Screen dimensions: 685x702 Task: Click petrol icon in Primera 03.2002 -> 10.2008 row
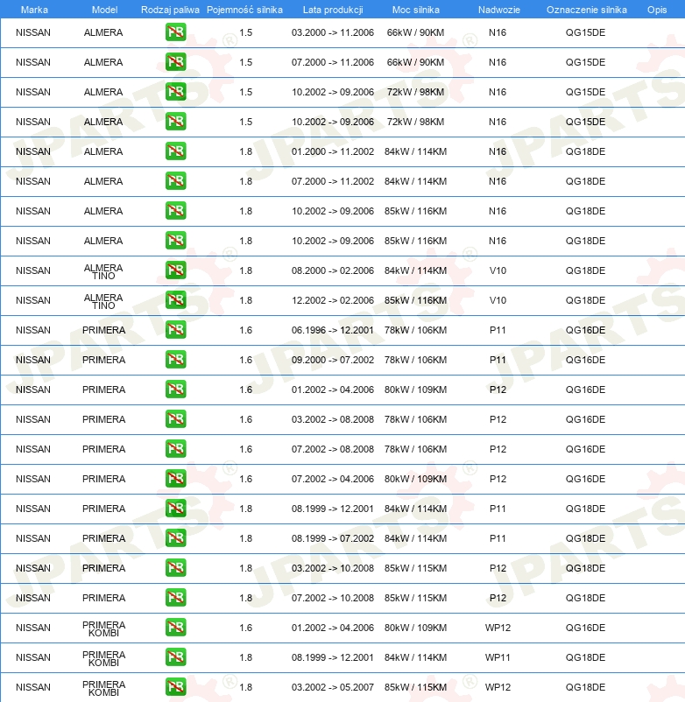click(175, 568)
